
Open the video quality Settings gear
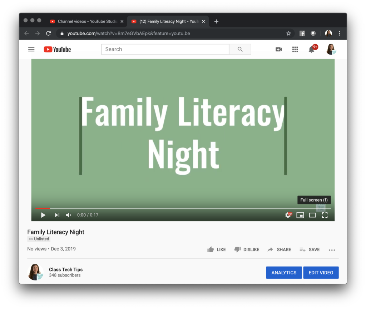coord(288,215)
